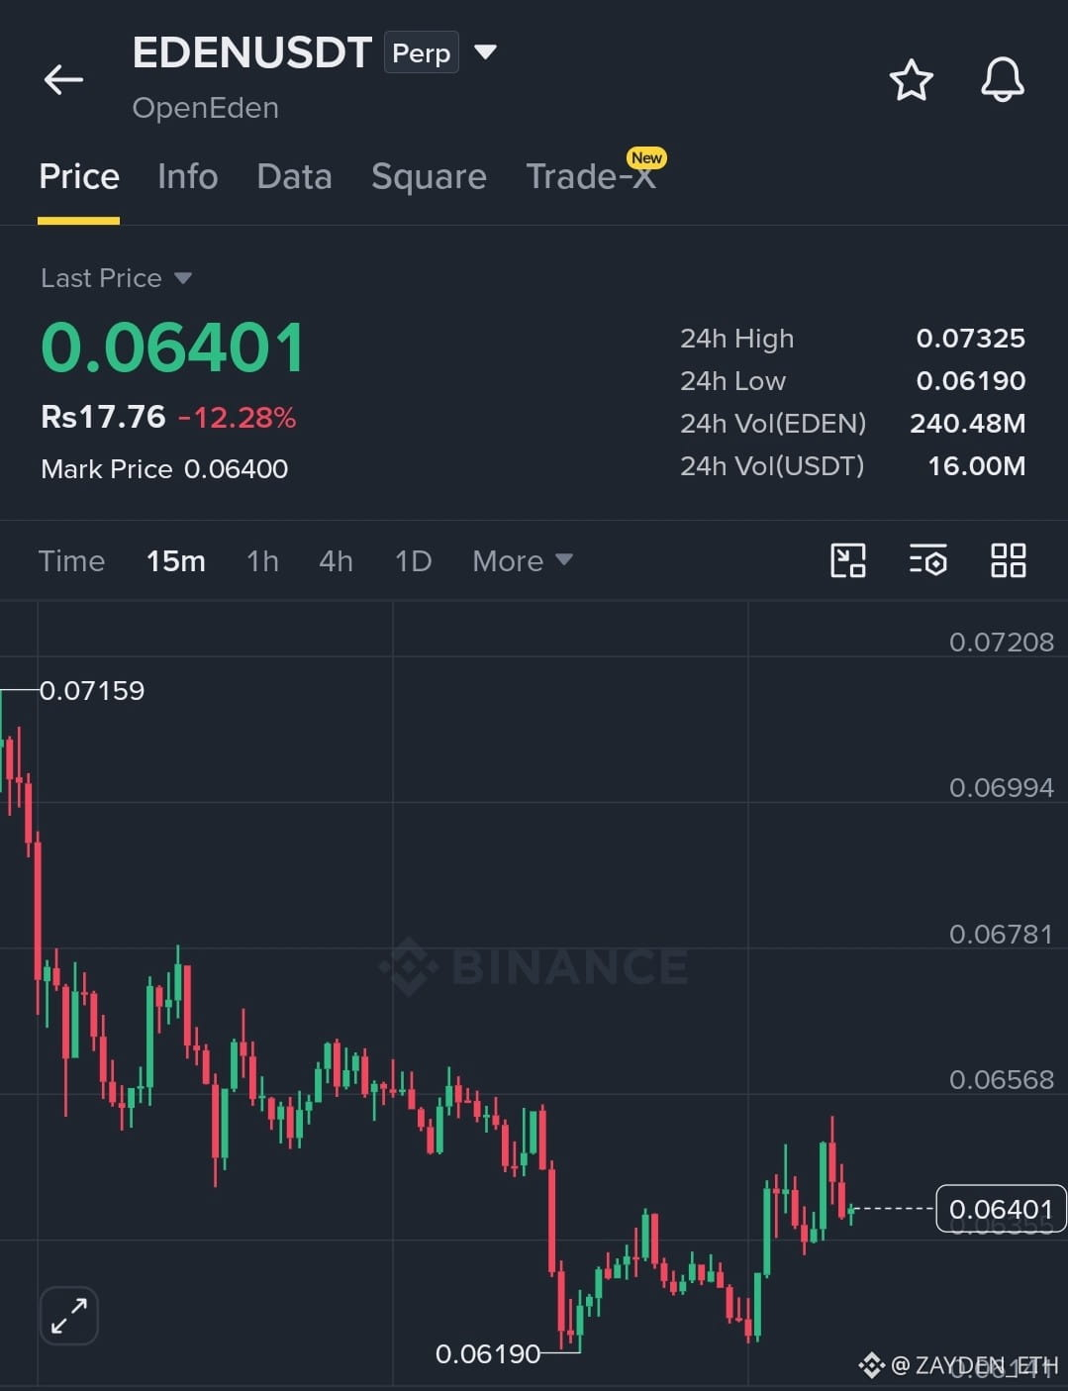Viewport: 1068px width, 1391px height.
Task: Click the 0.07208 price axis label
Action: (1001, 643)
